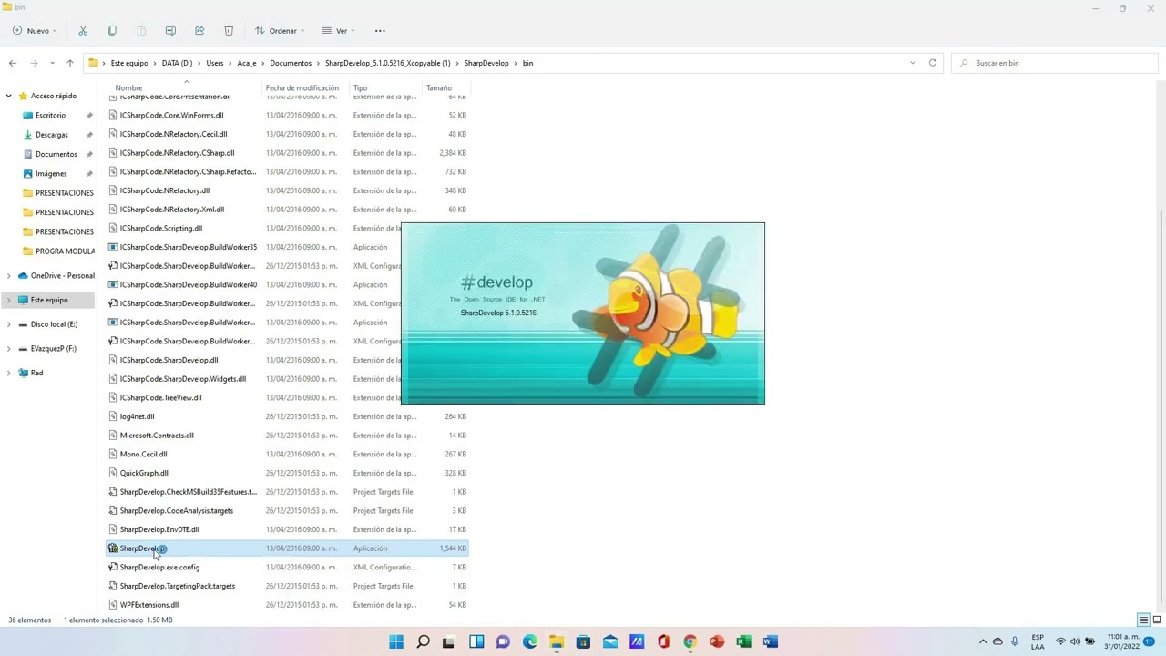
Task: Click the Copy icon in toolbar
Action: tap(112, 31)
